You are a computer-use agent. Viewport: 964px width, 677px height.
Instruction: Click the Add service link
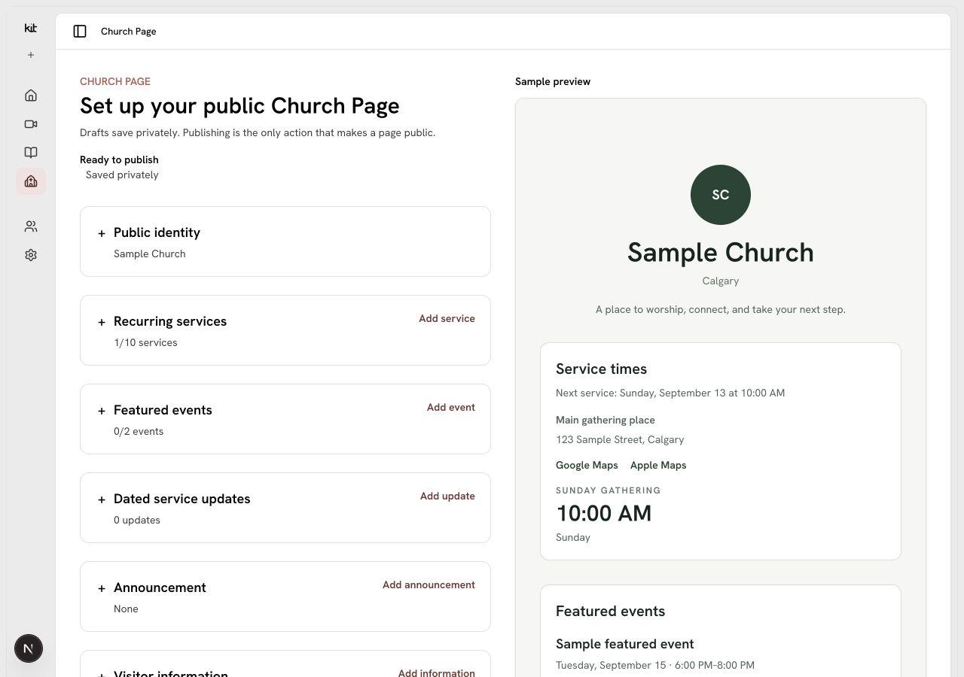447,319
